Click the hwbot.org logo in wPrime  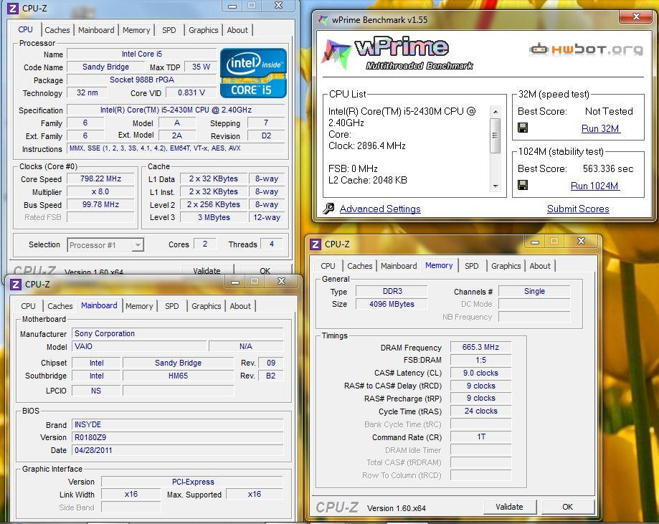click(586, 49)
